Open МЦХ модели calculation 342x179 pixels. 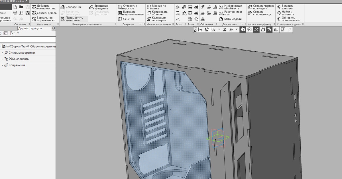click(231, 19)
